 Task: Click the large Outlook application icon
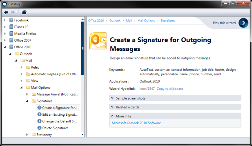click(x=98, y=41)
